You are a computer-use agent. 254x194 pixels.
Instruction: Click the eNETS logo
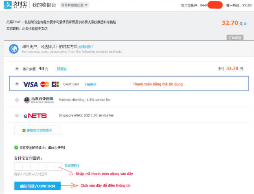tap(35, 116)
